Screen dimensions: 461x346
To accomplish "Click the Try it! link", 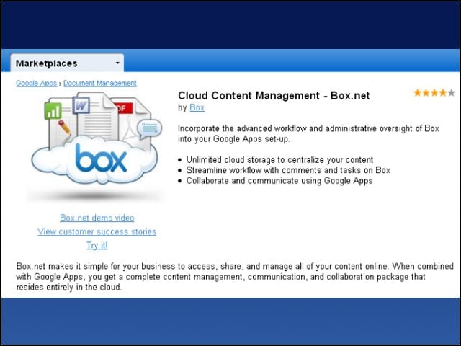I will point(97,245).
